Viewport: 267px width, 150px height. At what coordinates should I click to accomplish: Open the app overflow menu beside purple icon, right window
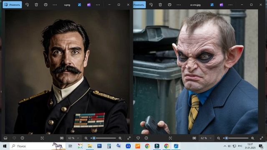tap(230, 5)
